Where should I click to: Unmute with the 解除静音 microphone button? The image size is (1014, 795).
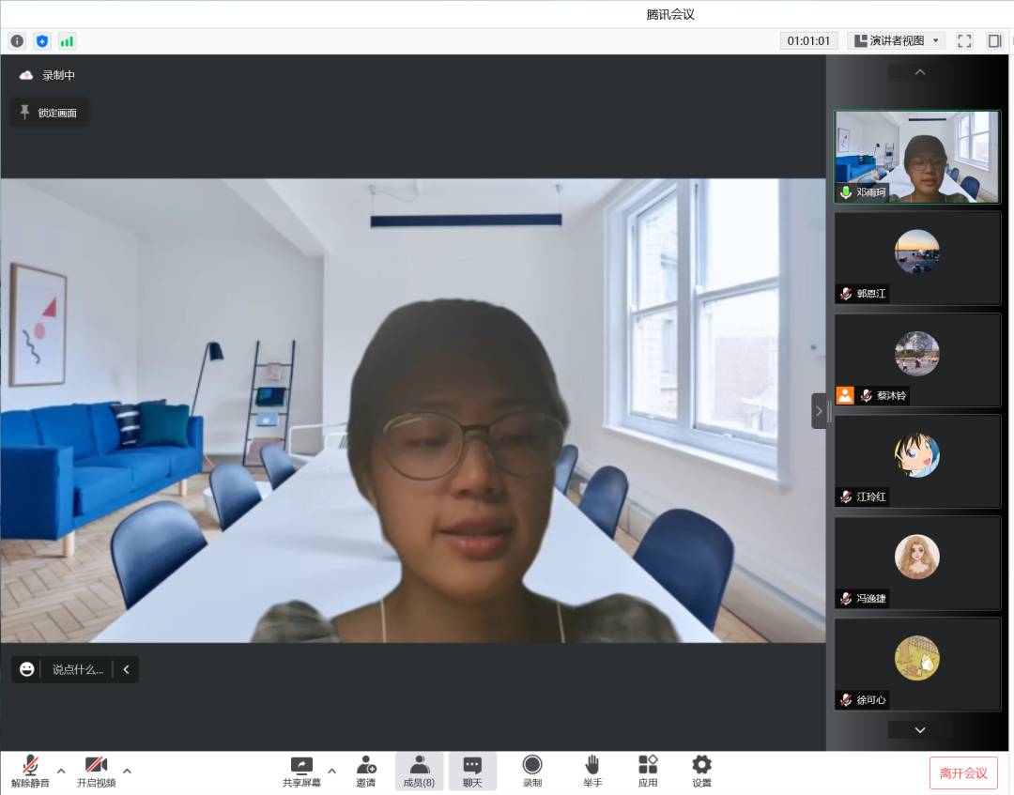30,772
